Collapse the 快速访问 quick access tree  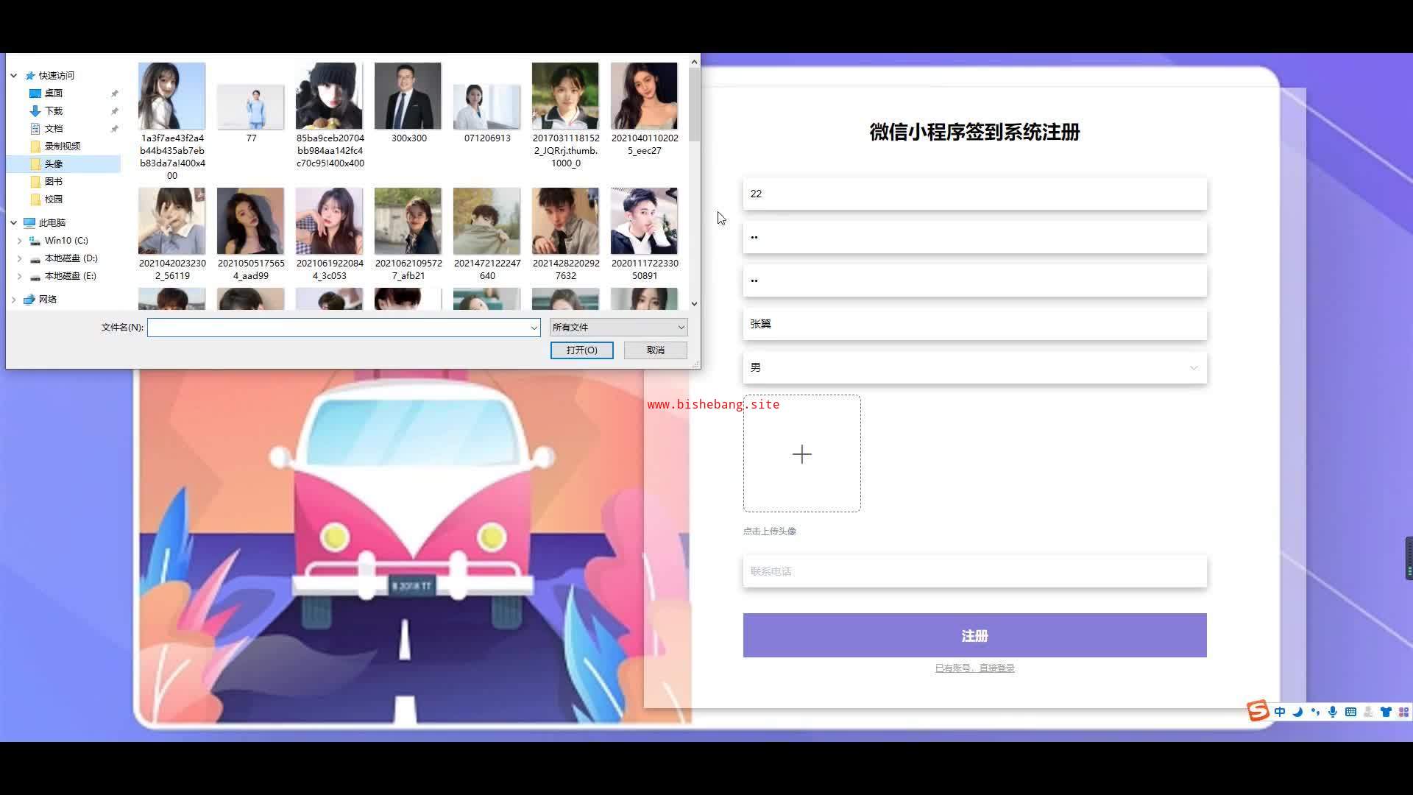tap(13, 76)
